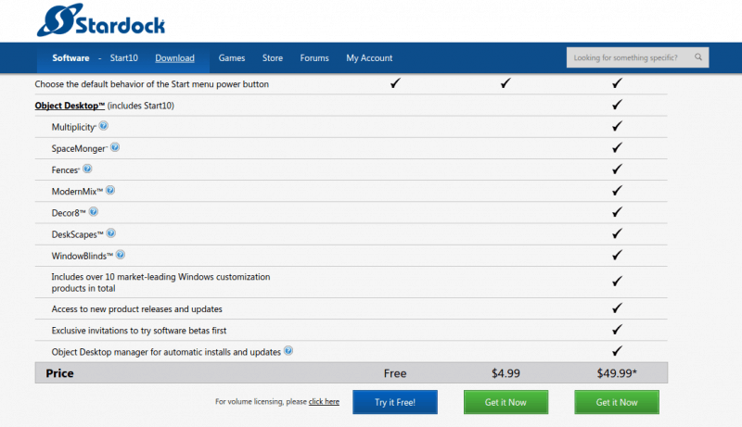Open info icon next to DeskScapes
This screenshot has width=742, height=427.
pos(110,233)
